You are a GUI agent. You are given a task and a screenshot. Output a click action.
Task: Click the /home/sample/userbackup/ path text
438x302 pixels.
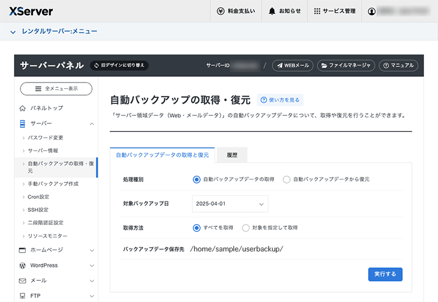tap(237, 249)
